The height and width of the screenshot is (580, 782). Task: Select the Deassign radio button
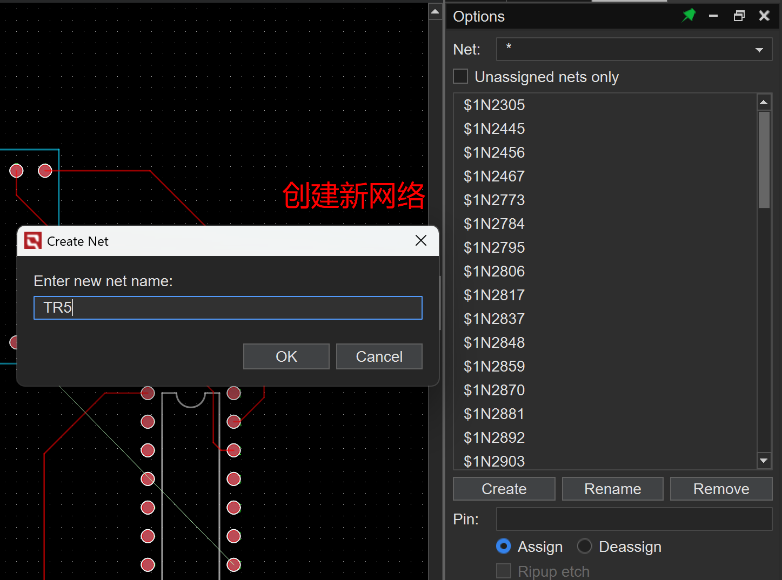point(585,547)
